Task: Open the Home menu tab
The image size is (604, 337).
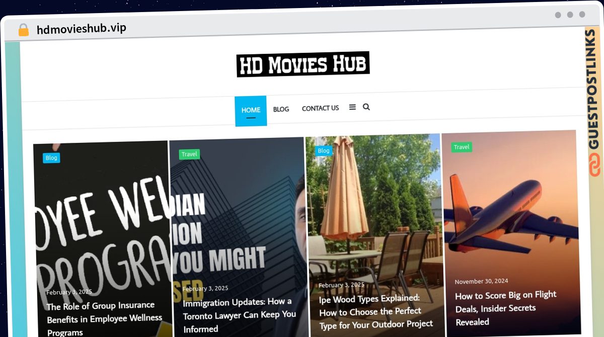Action: pos(251,110)
